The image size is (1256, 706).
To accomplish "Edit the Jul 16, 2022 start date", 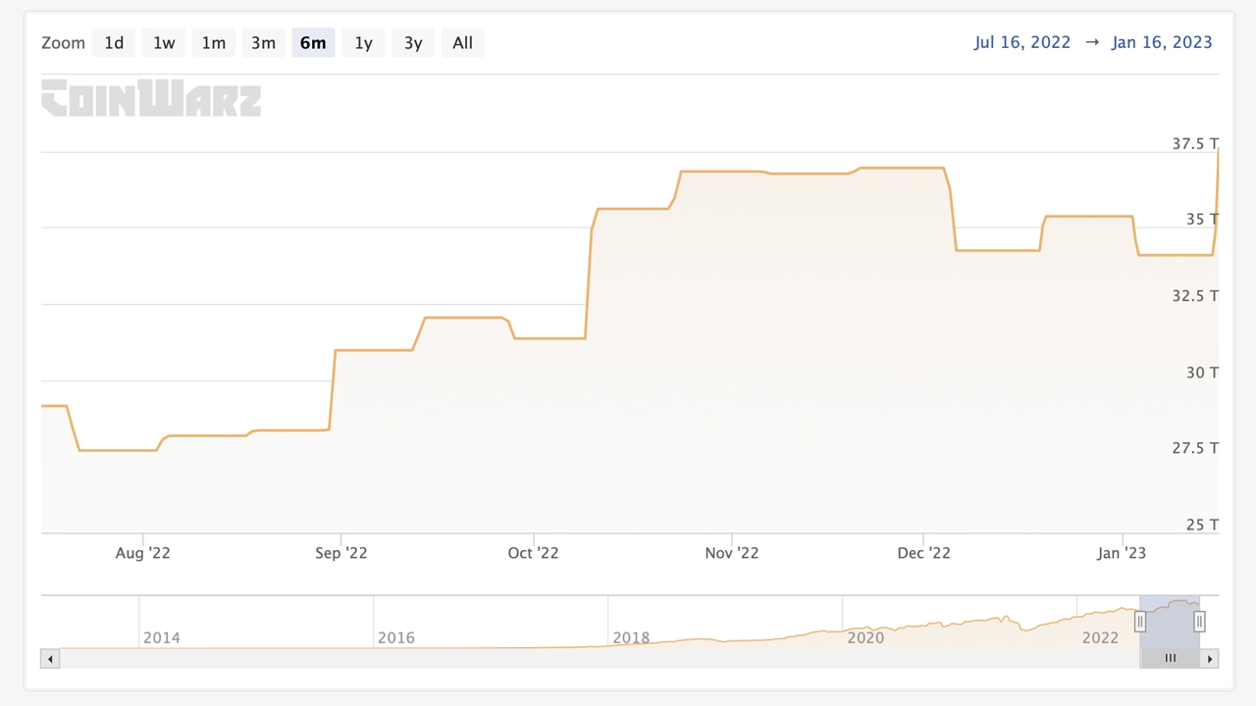I will (1022, 42).
